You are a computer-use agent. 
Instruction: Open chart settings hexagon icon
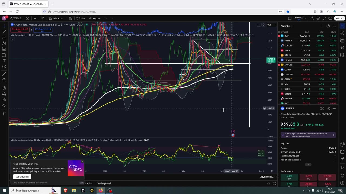click(x=318, y=18)
